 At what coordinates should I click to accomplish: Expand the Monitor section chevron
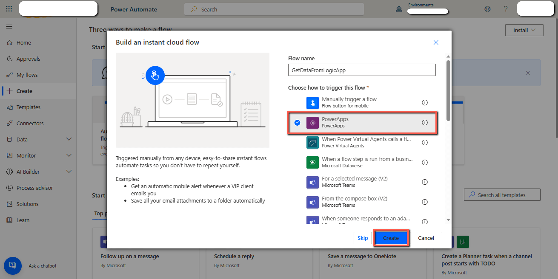click(69, 155)
